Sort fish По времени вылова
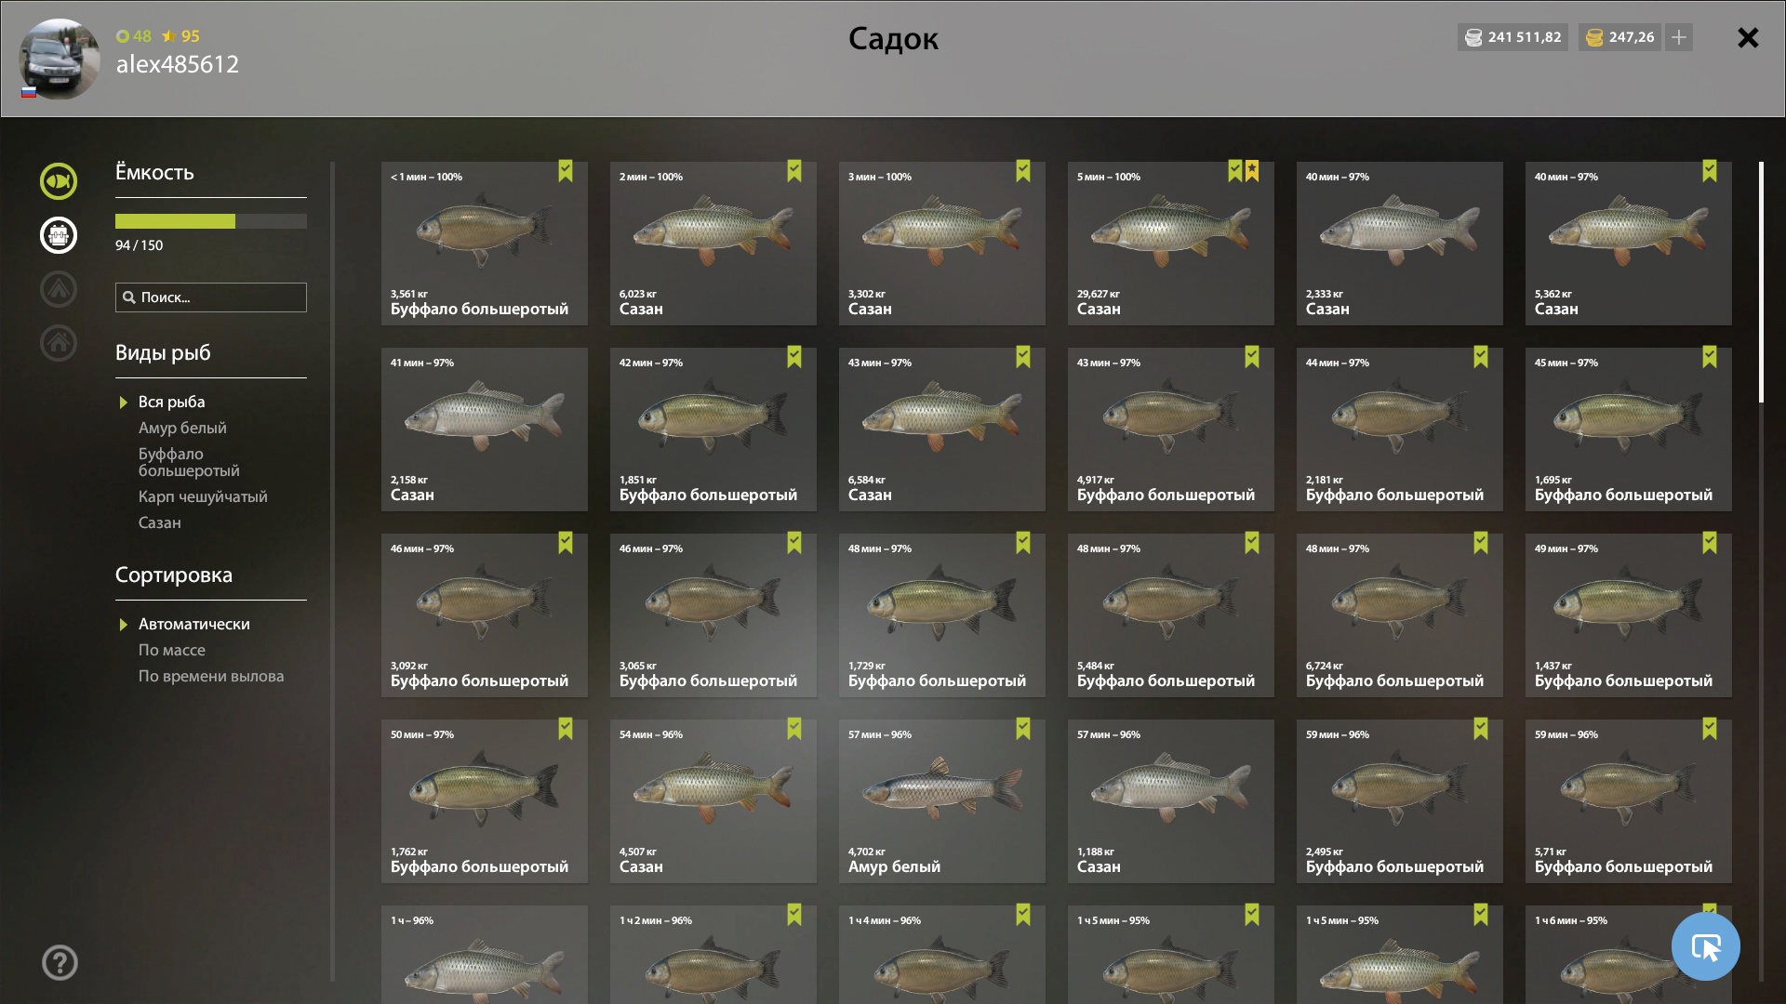This screenshot has height=1004, width=1786. (x=211, y=676)
